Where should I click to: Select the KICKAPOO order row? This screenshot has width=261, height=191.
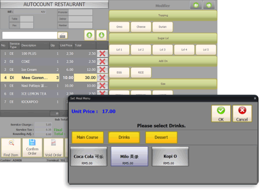(34, 102)
